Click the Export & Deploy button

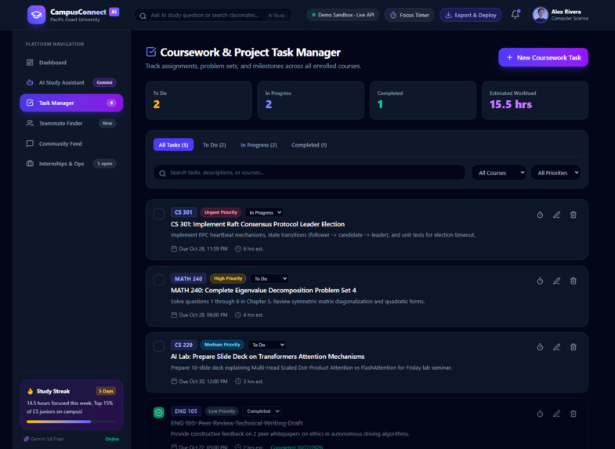point(471,15)
